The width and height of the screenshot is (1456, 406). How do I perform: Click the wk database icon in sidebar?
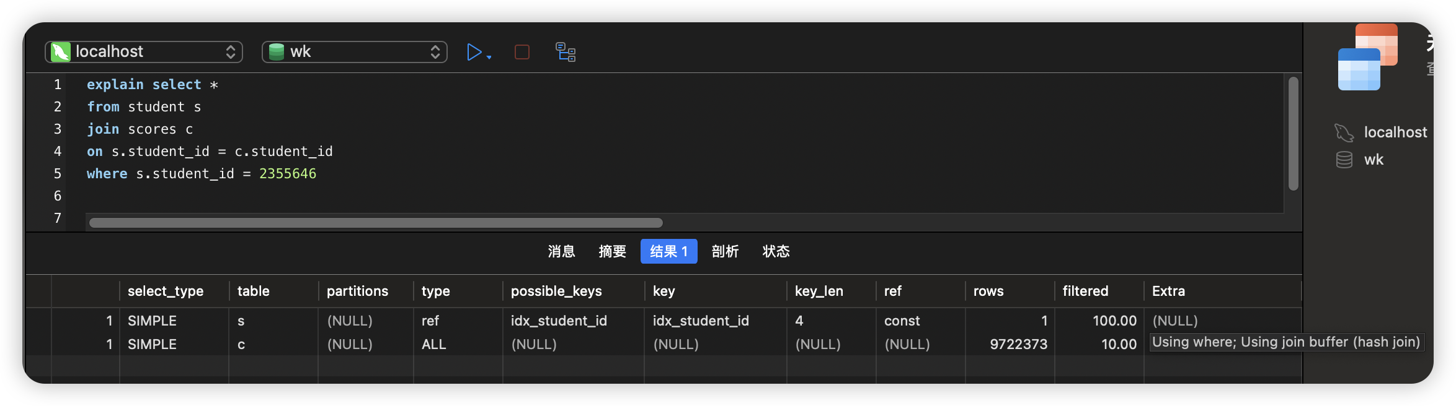[x=1344, y=160]
